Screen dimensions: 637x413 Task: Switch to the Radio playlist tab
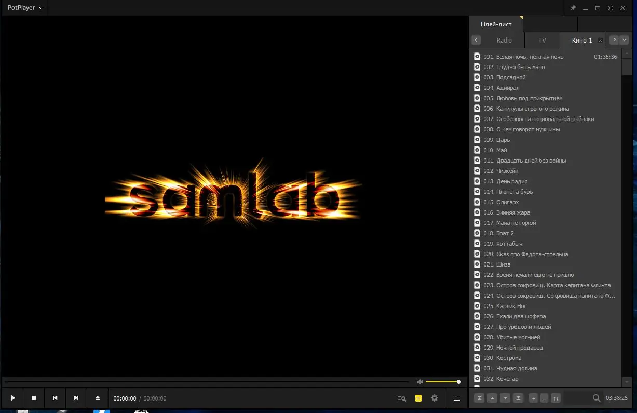click(x=504, y=40)
